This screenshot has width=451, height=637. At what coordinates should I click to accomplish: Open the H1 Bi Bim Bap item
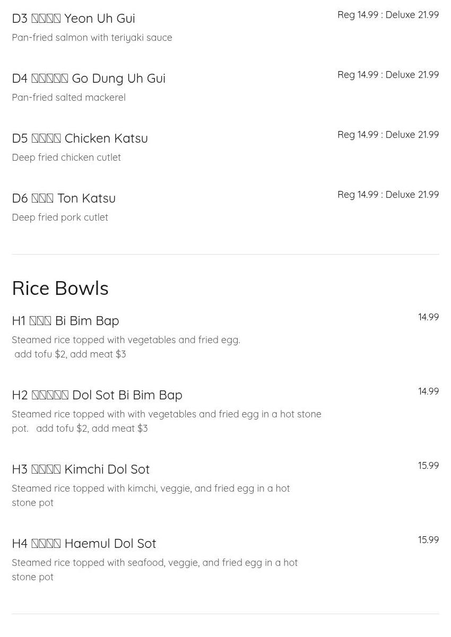65,321
